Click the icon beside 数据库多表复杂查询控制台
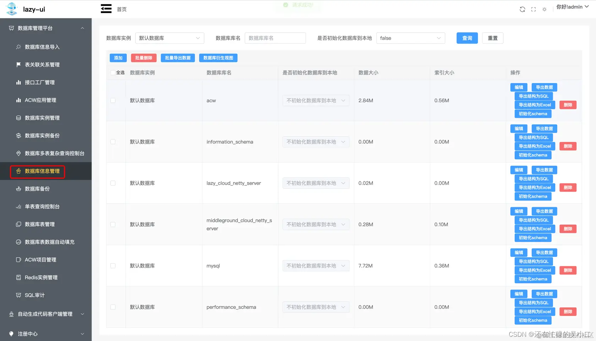This screenshot has height=341, width=596. tap(18, 153)
